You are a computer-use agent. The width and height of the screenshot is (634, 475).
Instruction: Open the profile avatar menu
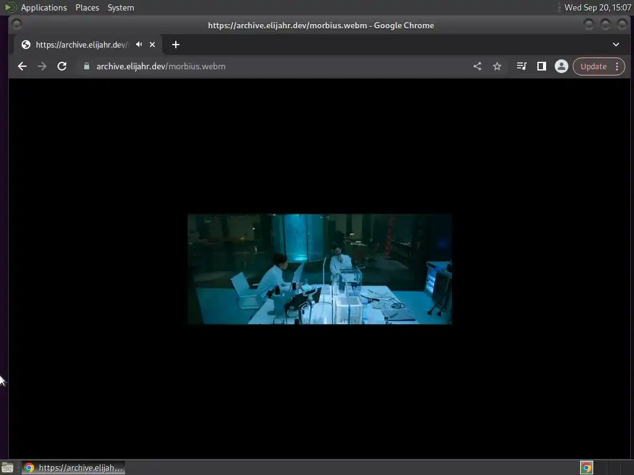561,66
